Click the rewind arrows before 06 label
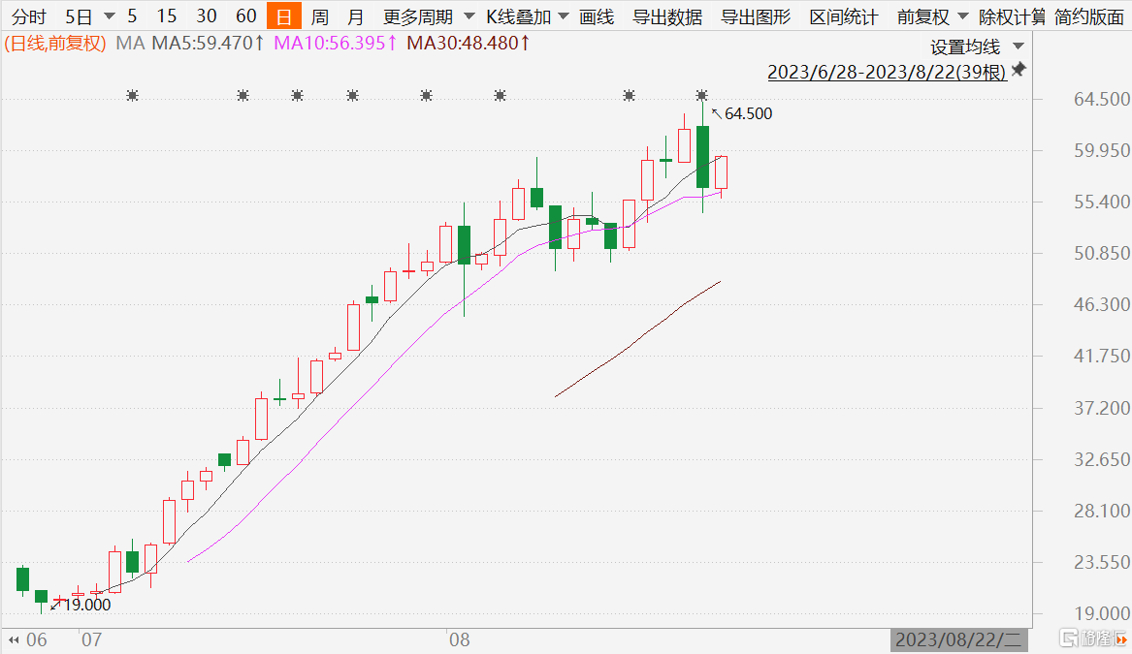 [x=14, y=639]
